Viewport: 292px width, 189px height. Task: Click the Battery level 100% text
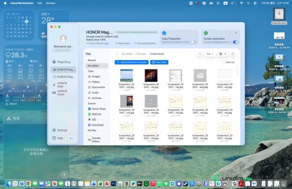point(96,40)
